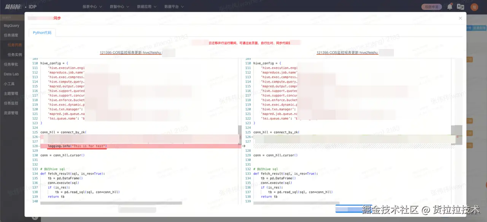Viewport: 487px width, 222px height.
Task: Click the language translate icon
Action: pyautogui.click(x=460, y=6)
